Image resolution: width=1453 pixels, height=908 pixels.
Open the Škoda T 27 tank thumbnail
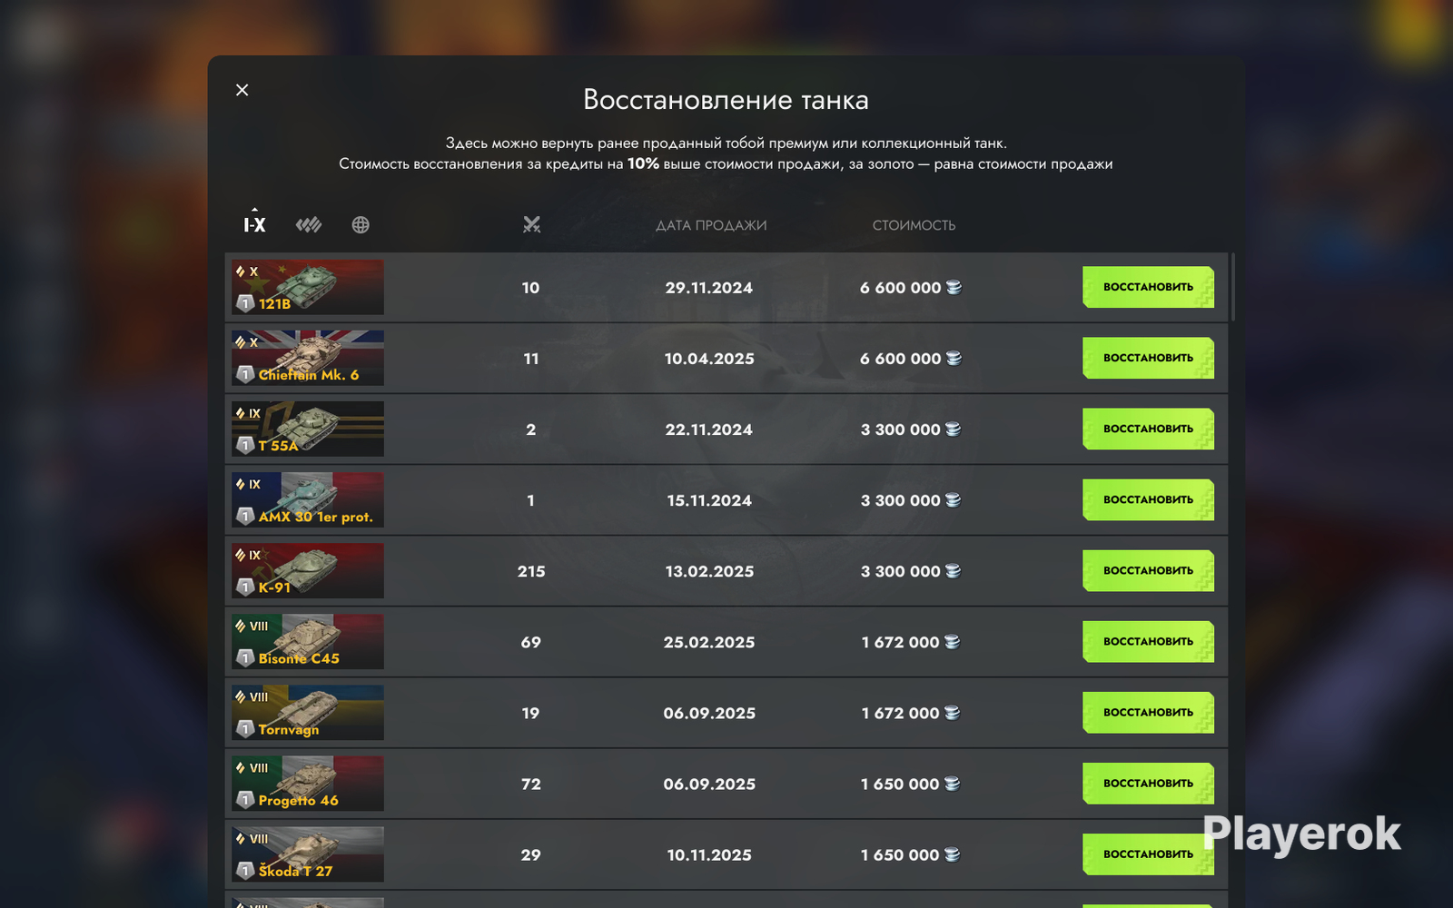pos(307,854)
